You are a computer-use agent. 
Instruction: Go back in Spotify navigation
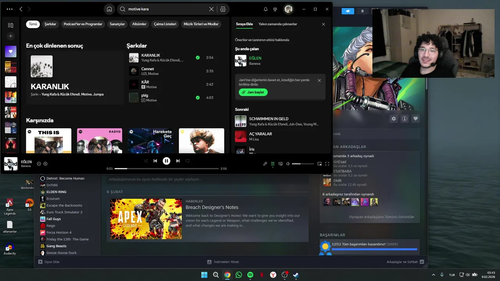click(21, 9)
